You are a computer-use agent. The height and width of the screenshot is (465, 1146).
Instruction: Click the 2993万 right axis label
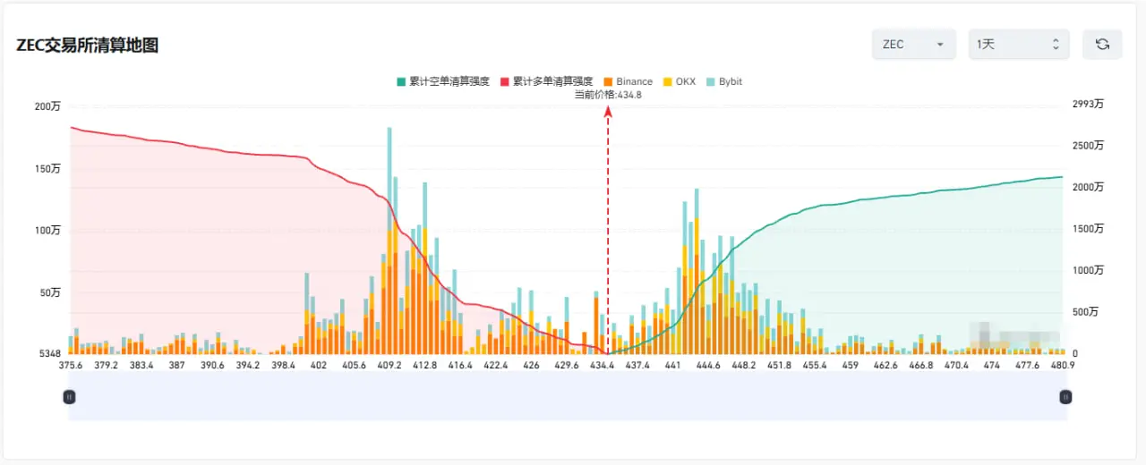(x=1088, y=105)
